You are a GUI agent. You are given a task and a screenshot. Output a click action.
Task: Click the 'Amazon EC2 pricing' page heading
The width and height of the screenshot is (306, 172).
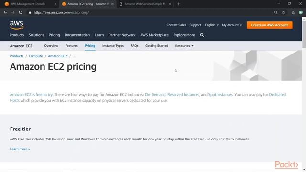(53, 67)
